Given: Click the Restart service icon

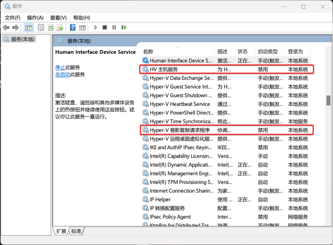Looking at the screenshot, I should [124, 27].
